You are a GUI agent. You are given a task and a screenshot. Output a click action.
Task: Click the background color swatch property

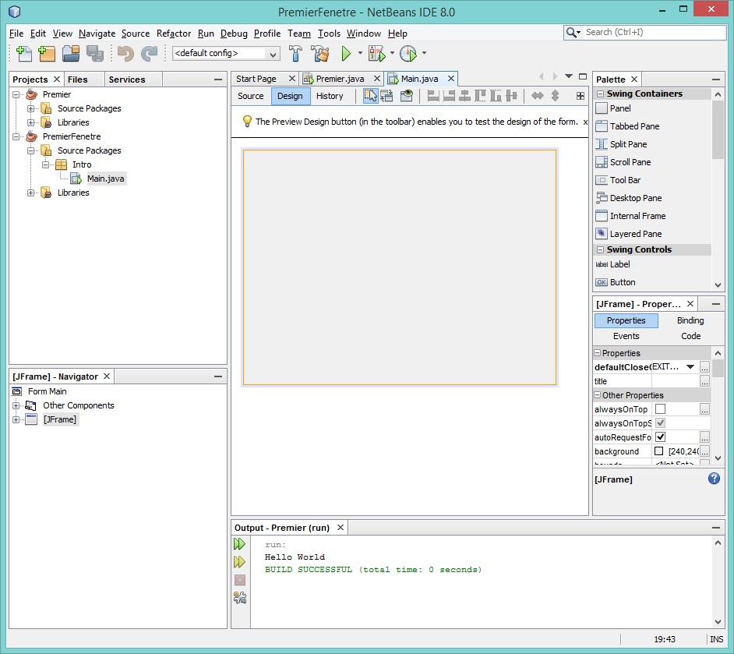point(658,451)
